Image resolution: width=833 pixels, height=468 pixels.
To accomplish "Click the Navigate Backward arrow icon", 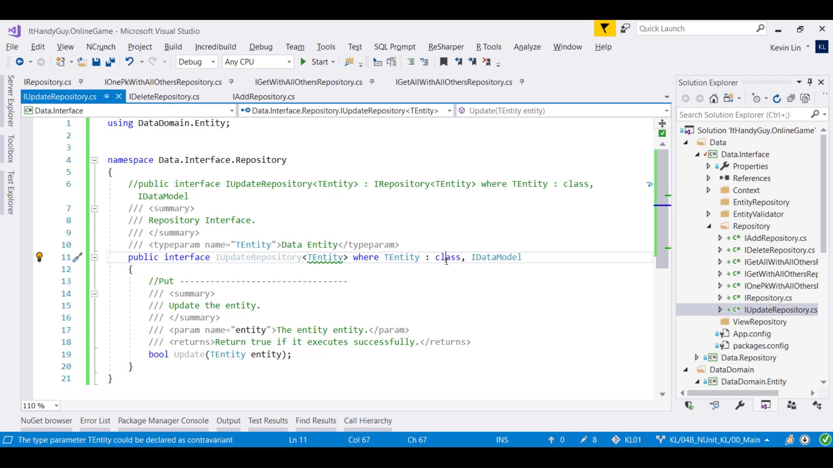I will [20, 62].
